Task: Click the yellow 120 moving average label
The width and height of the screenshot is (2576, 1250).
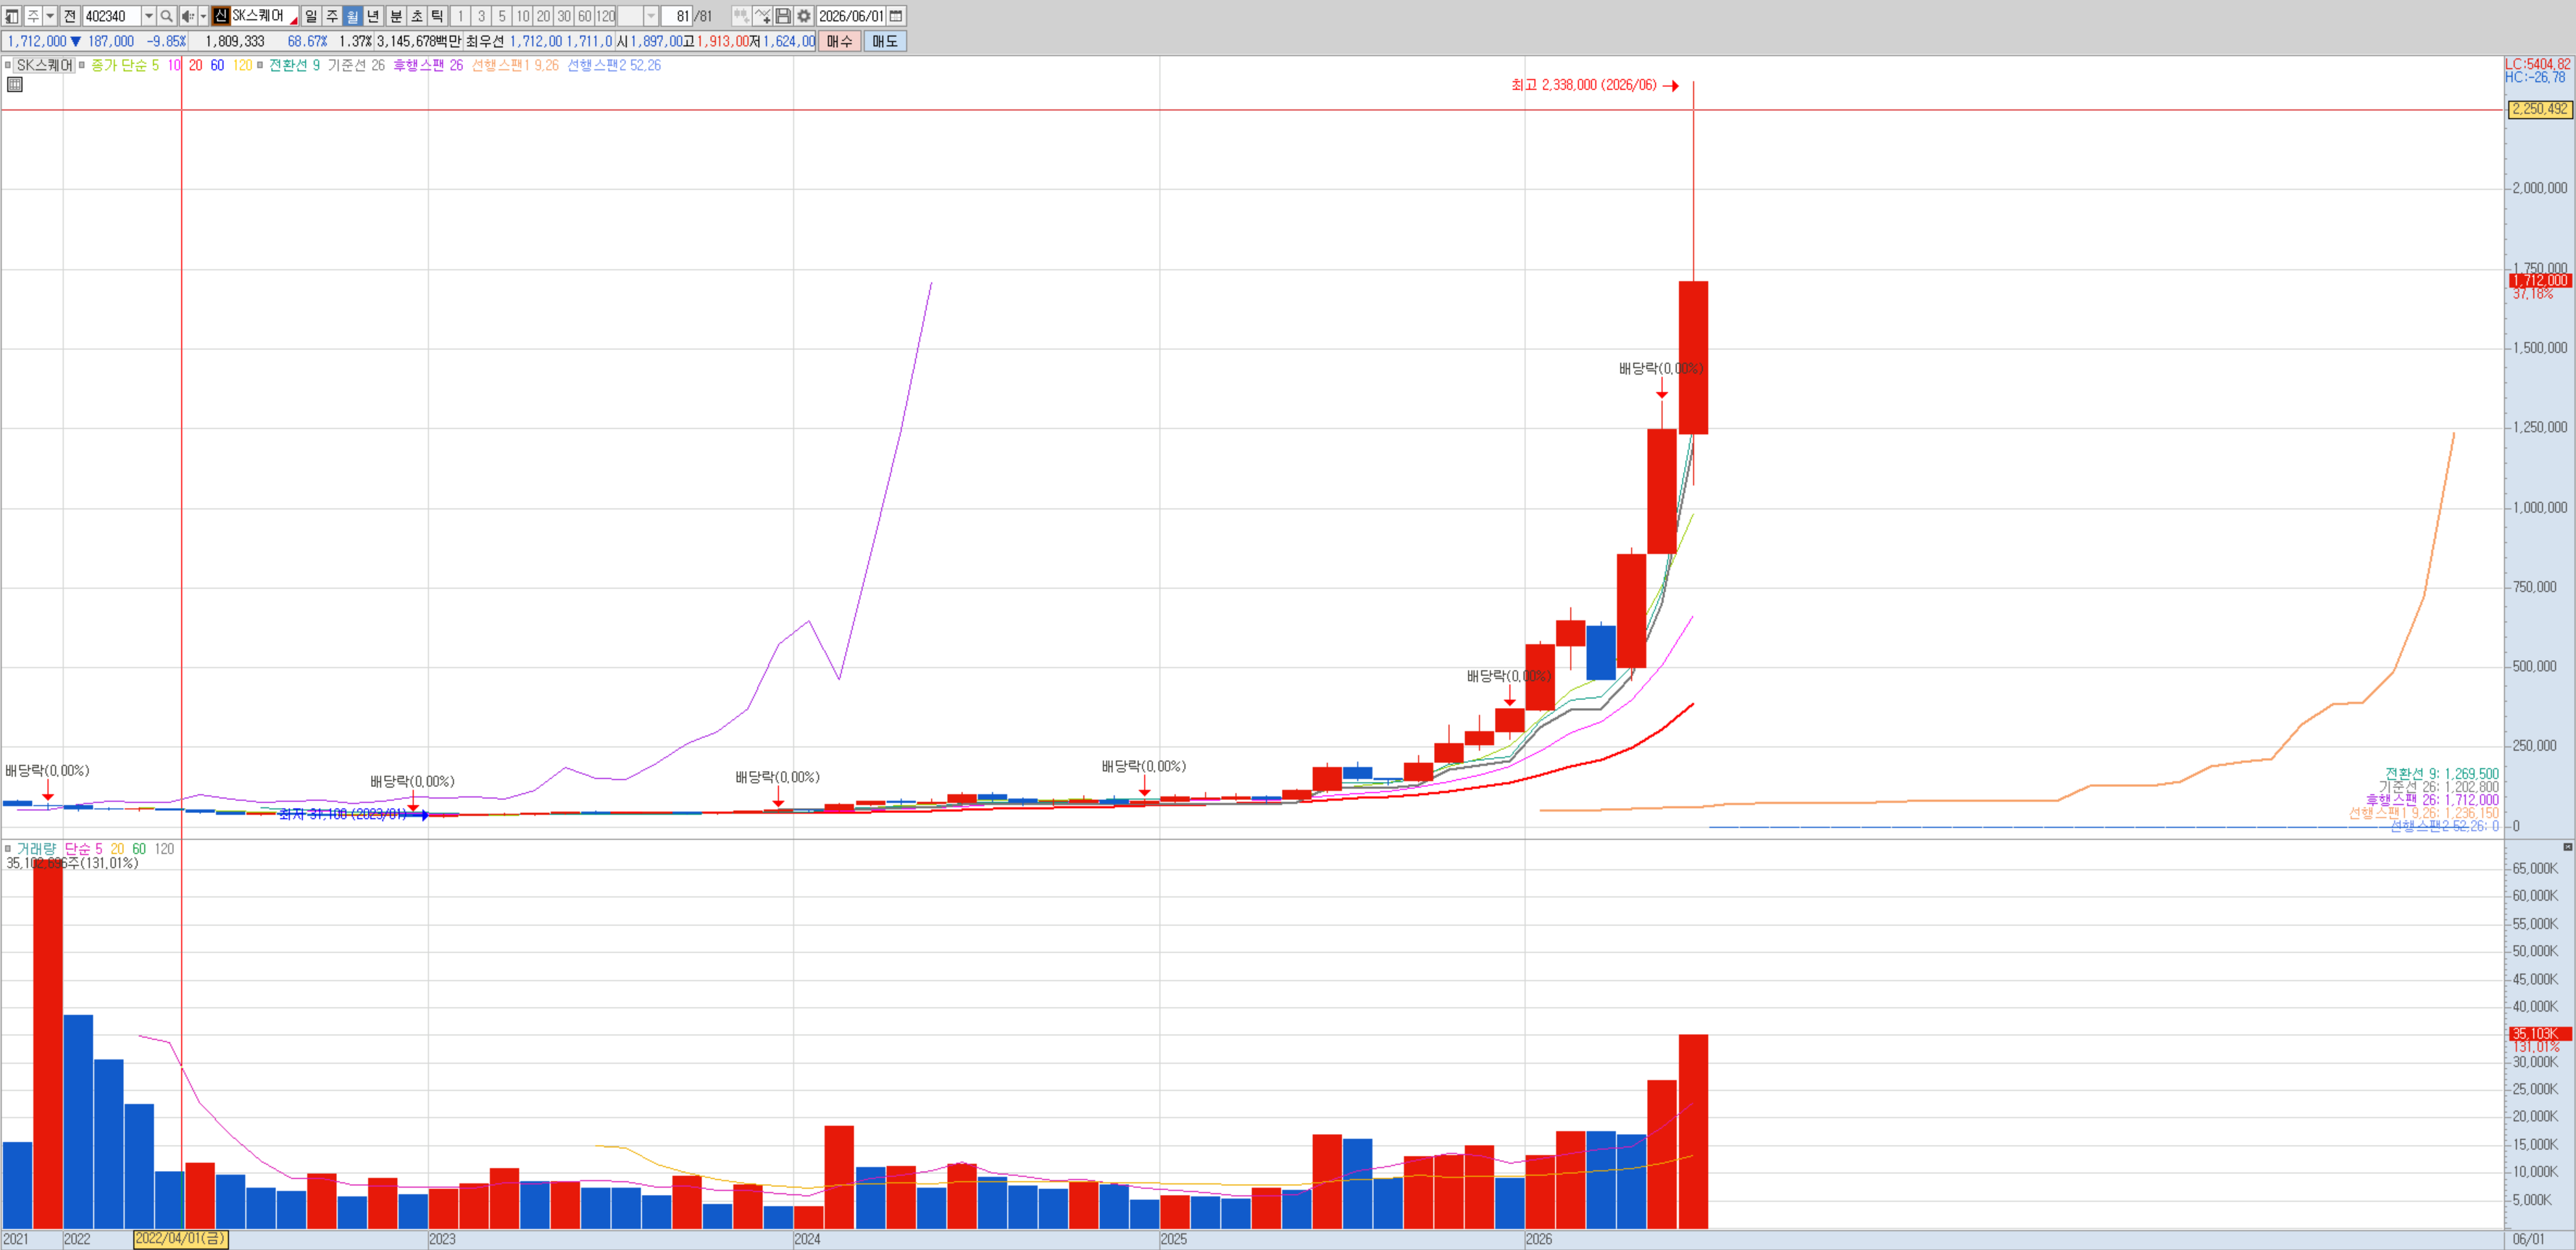Action: pos(242,65)
